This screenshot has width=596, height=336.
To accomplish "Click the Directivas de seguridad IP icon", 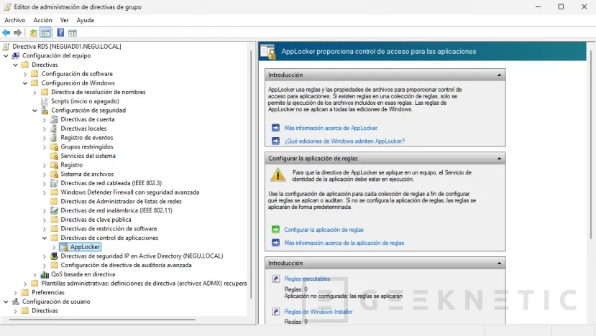I will click(x=55, y=256).
